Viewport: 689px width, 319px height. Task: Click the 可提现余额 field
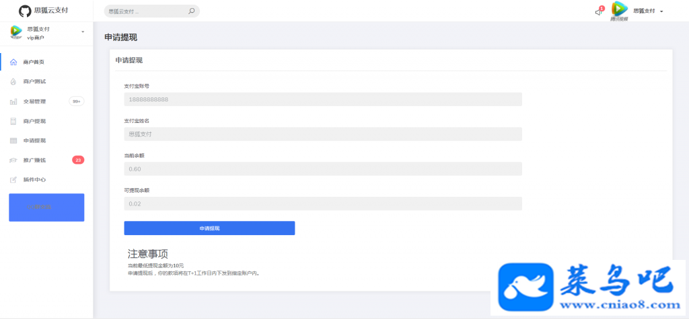(x=323, y=203)
